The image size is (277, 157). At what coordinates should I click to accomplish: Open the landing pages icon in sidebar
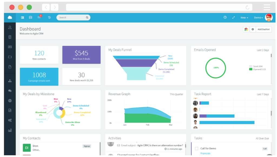[10, 110]
